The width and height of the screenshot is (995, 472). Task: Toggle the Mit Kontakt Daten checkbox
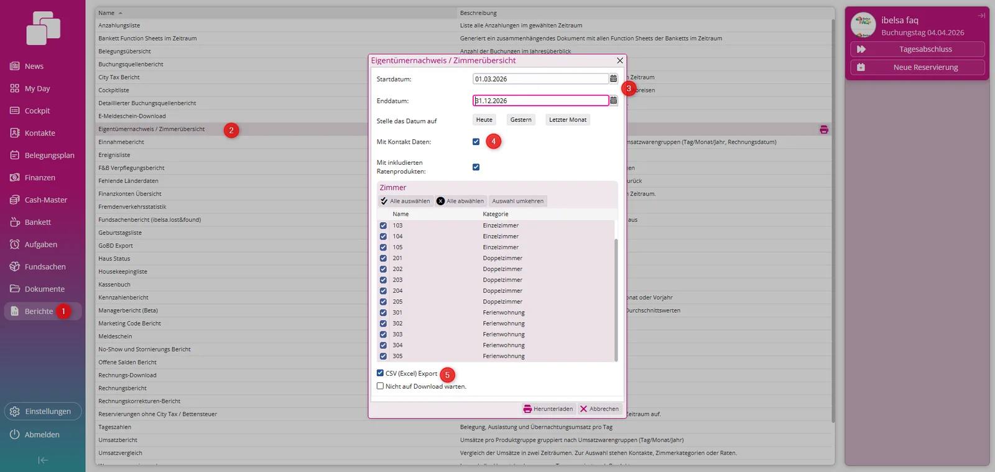pyautogui.click(x=476, y=142)
